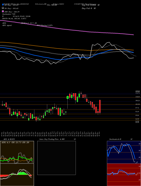Click the 'MGR: 4.1, 21.7, 20' values text

tap(29, 23)
